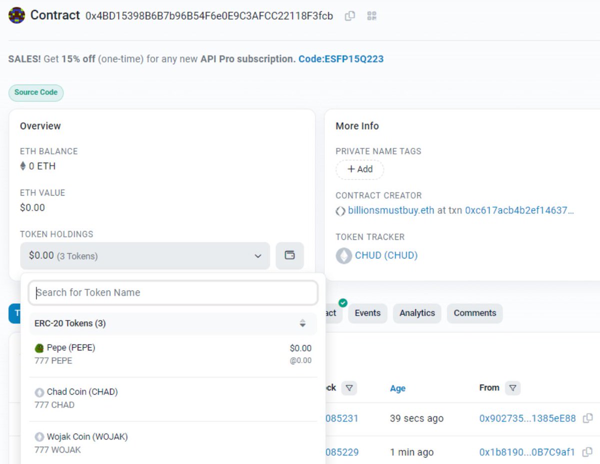This screenshot has height=464, width=600.
Task: Click the Source Code tag
Action: pos(36,92)
